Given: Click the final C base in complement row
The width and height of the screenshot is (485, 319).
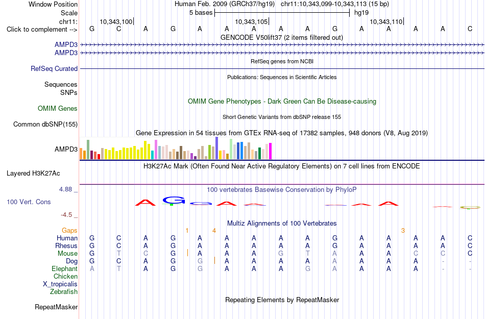Looking at the screenshot, I should point(470,29).
